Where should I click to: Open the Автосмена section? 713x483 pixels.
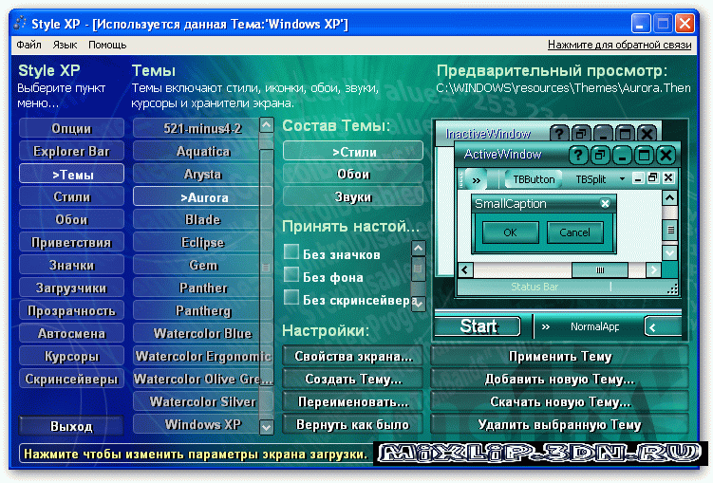[x=71, y=333]
